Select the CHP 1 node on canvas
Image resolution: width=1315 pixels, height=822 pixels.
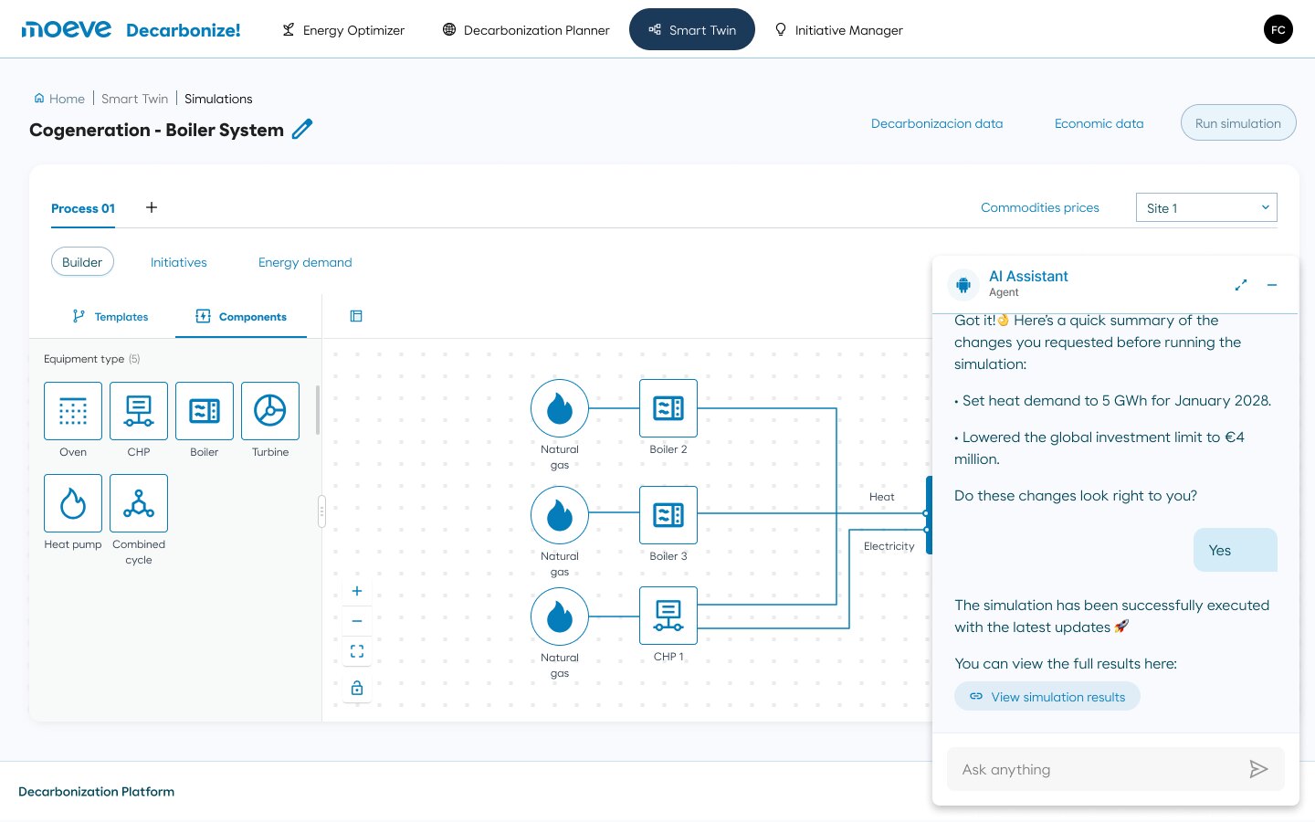click(x=668, y=616)
